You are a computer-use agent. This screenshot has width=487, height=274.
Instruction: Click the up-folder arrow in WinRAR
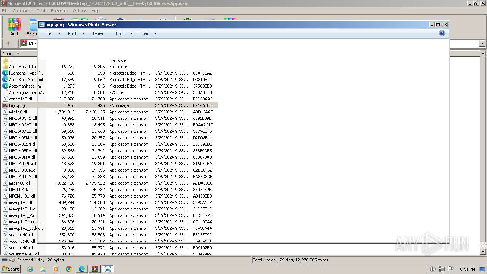pyautogui.click(x=8, y=43)
